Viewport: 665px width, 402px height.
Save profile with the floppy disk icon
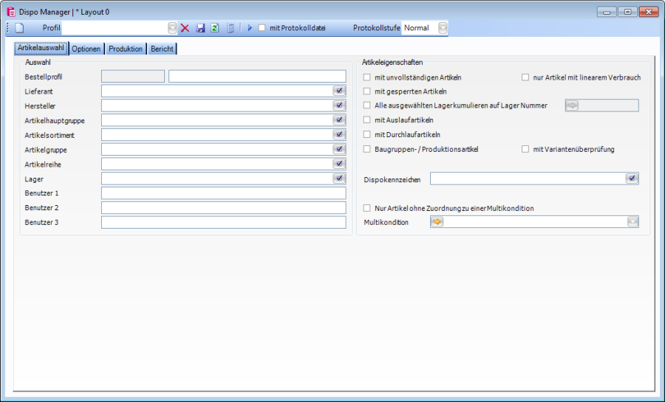200,28
